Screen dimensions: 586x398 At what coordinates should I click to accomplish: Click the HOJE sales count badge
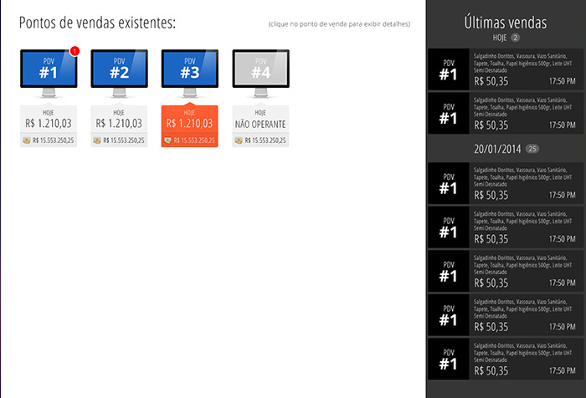[x=517, y=38]
